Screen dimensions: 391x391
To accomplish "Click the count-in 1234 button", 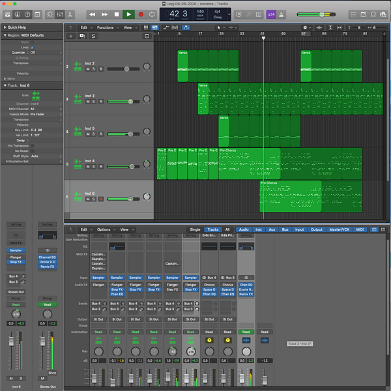I will coord(271,14).
